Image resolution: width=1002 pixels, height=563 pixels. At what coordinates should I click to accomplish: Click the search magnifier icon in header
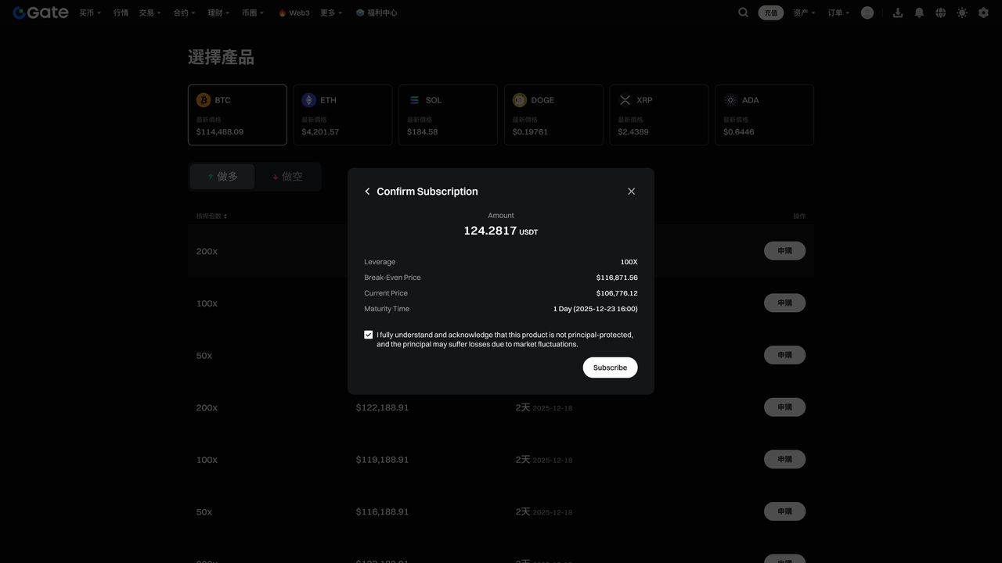[743, 13]
